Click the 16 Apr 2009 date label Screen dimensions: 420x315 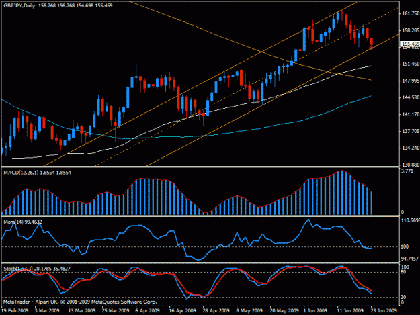[182, 311]
